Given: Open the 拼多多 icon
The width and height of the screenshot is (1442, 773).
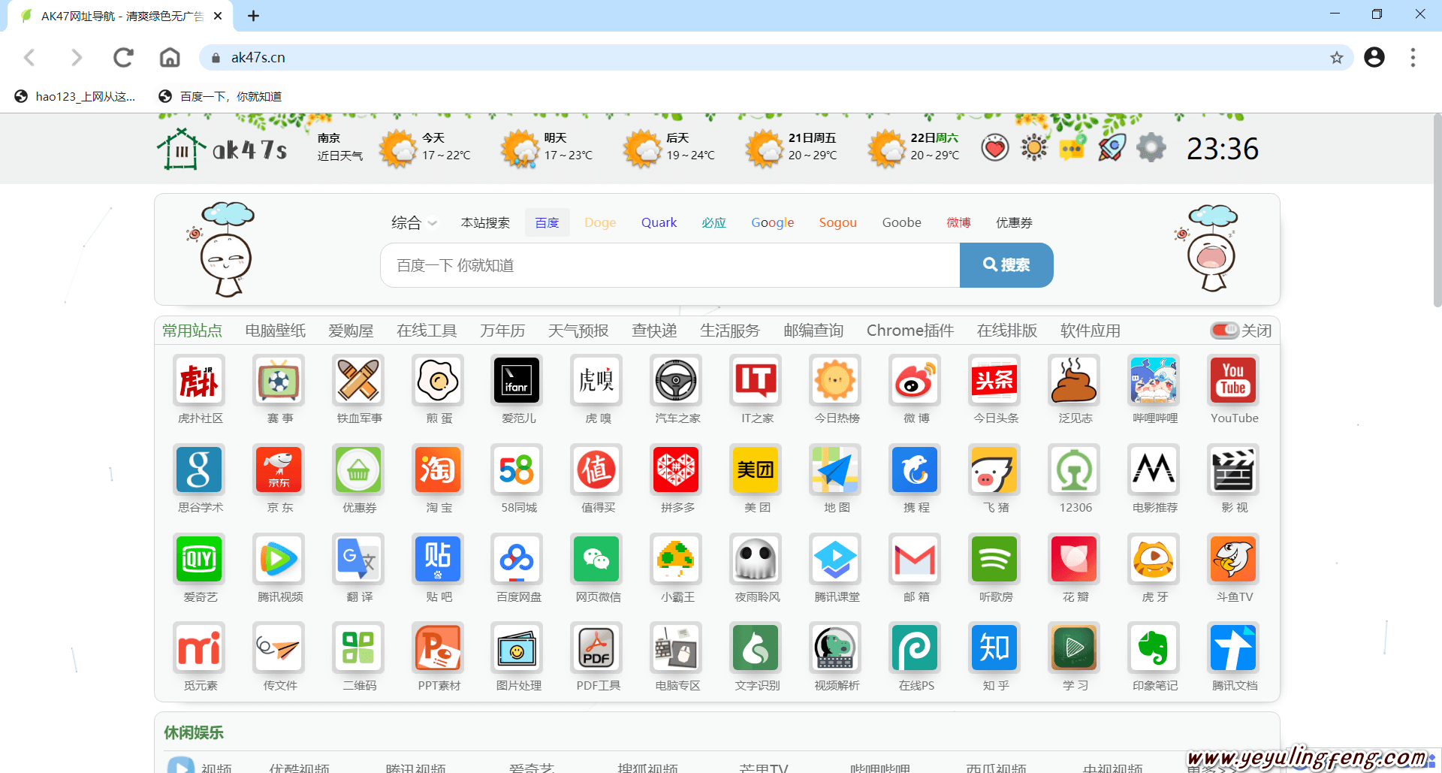Looking at the screenshot, I should 677,470.
